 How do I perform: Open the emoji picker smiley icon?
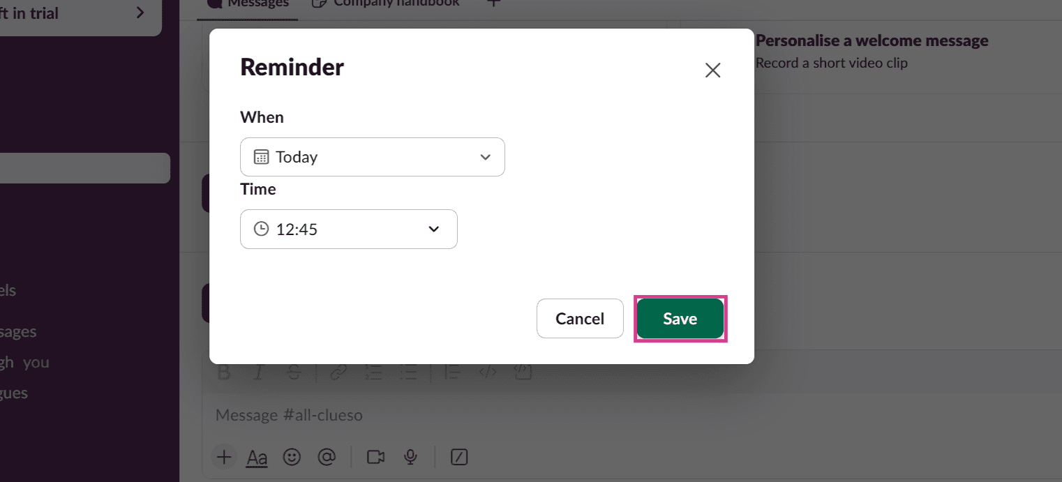[x=292, y=457]
